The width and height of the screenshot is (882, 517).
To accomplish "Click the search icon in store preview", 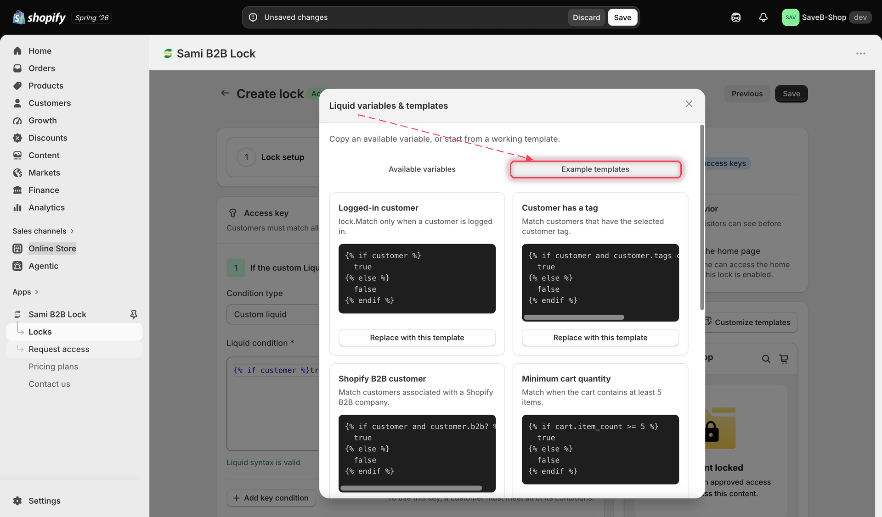I will (x=766, y=359).
